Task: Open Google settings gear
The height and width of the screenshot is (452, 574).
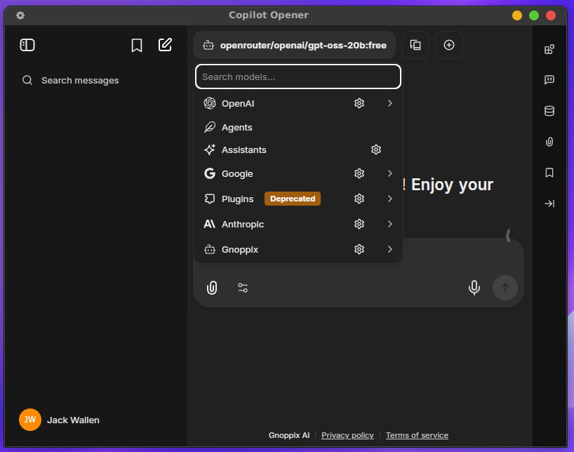Action: tap(359, 173)
